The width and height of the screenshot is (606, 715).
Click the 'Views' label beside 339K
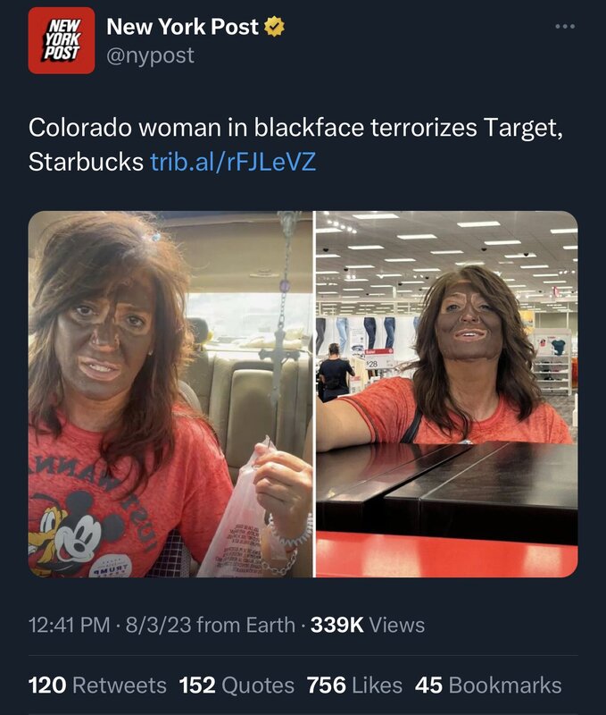[396, 625]
